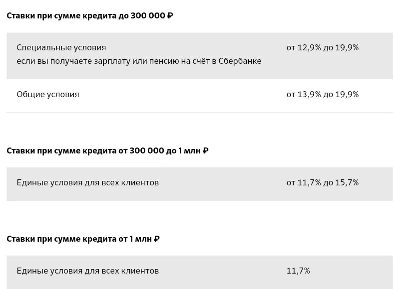Screen dimensions: 394x289
Task: Select 'Единые условия' in the bottom table
Action: pos(88,271)
